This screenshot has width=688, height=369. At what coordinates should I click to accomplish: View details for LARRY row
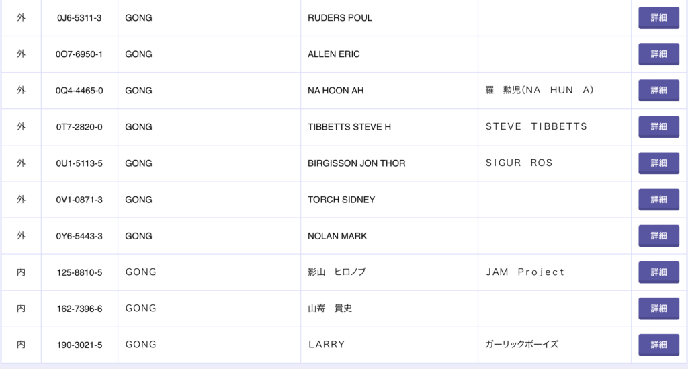coord(658,345)
